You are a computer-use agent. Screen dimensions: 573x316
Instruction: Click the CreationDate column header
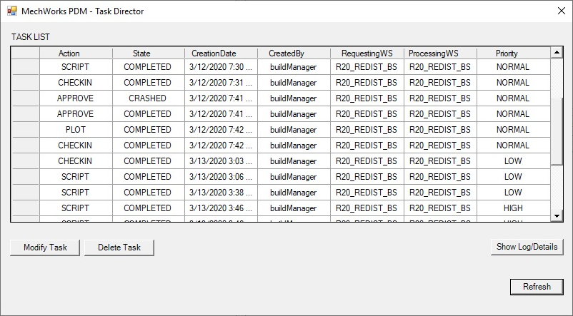point(221,53)
